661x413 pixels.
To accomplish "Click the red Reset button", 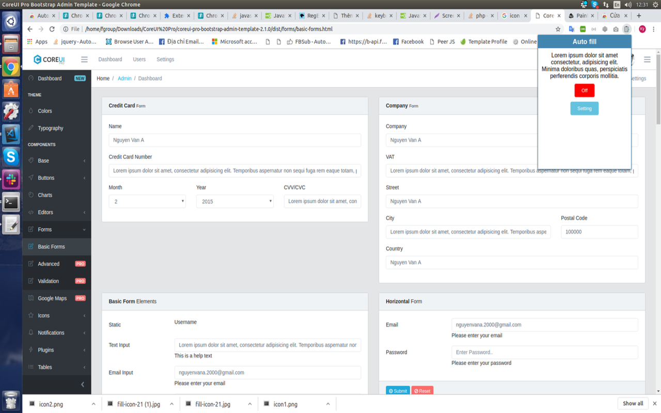I will (x=422, y=391).
